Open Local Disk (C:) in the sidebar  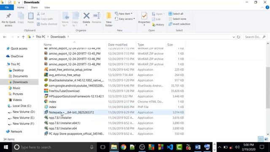click(22, 106)
